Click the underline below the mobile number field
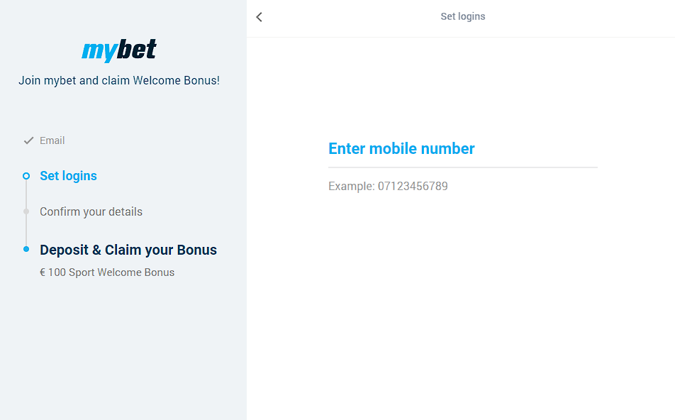Image resolution: width=675 pixels, height=420 pixels. tap(462, 167)
